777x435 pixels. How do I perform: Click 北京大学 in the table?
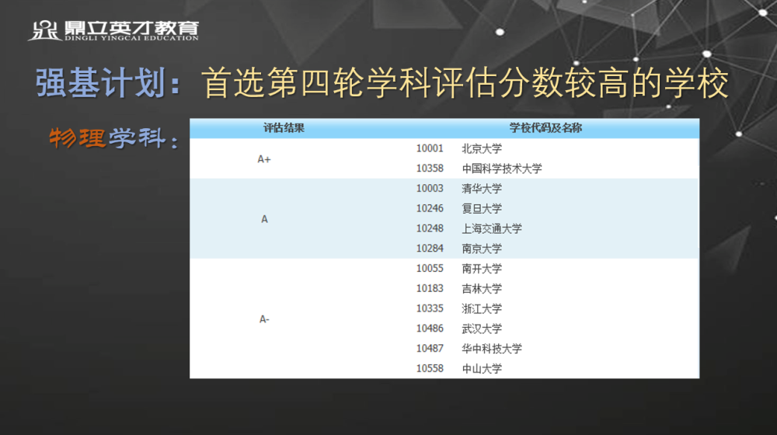tap(482, 148)
